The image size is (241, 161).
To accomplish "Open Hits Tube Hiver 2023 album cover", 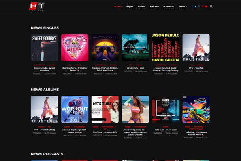I will click(166, 109).
